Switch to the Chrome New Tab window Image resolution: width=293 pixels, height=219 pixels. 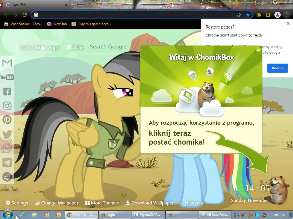[81, 215]
